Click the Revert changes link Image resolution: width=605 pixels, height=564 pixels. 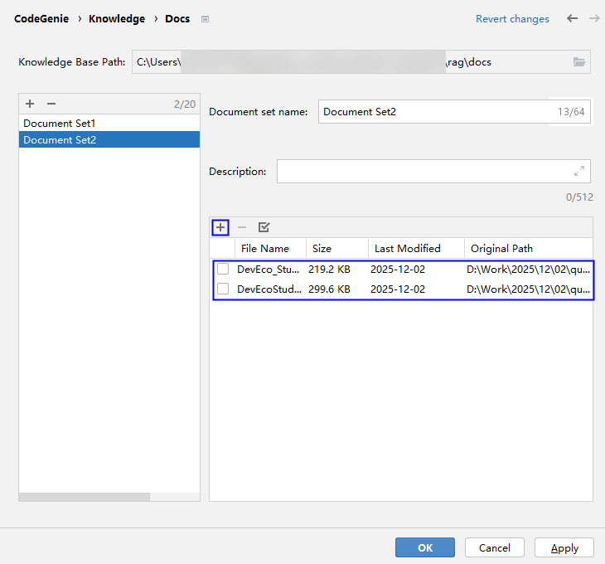512,19
